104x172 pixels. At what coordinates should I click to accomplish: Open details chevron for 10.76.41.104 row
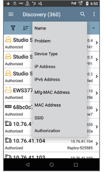(x=97, y=144)
